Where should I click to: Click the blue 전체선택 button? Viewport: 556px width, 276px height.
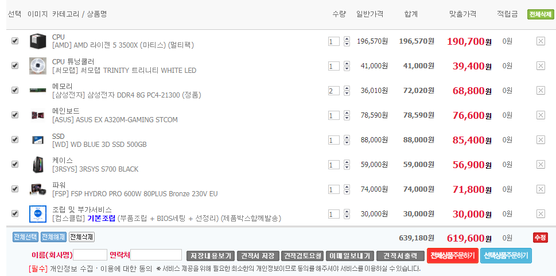pyautogui.click(x=25, y=237)
